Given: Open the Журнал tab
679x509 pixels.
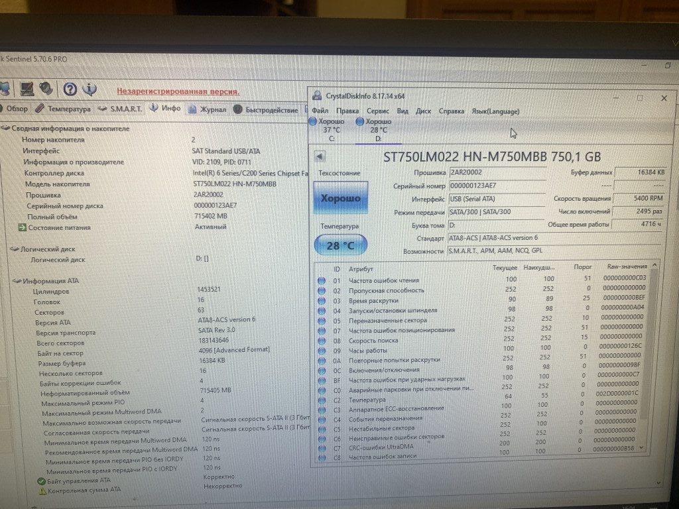Looking at the screenshot, I should (208, 109).
